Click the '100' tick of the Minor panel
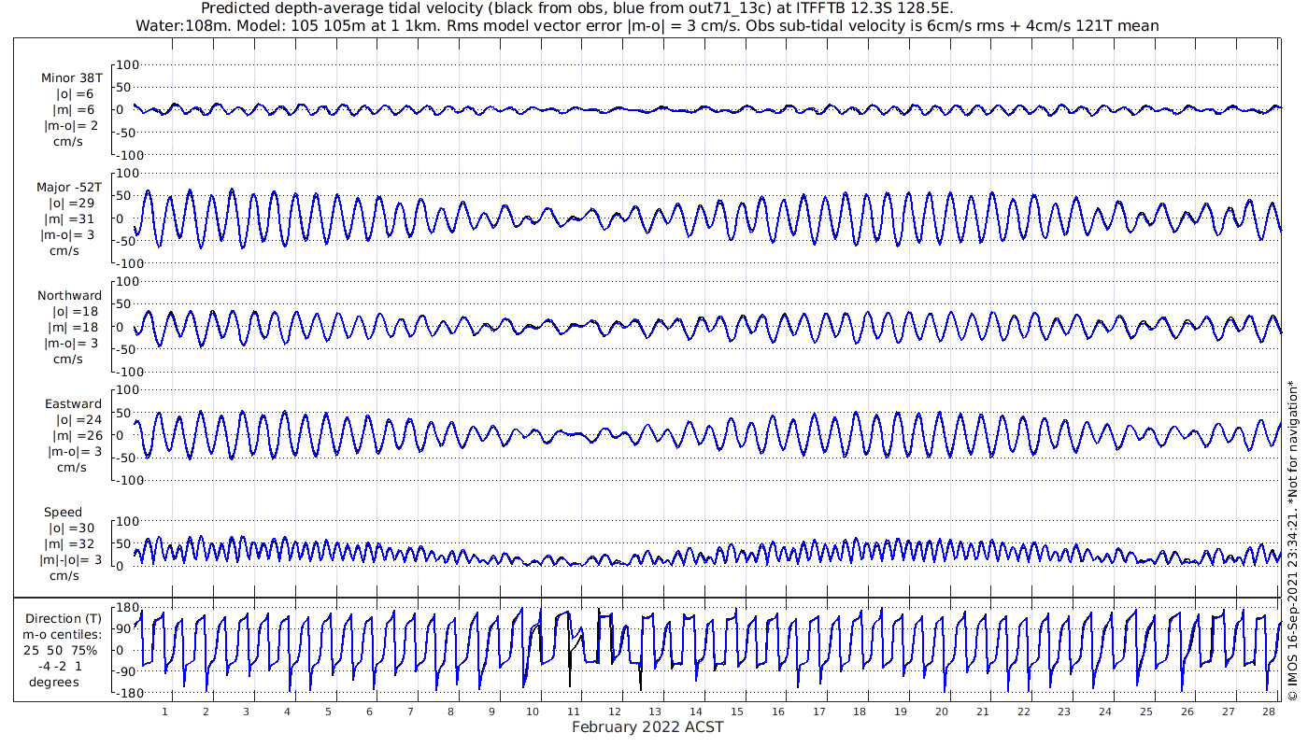Image resolution: width=1308 pixels, height=747 pixels. (127, 64)
